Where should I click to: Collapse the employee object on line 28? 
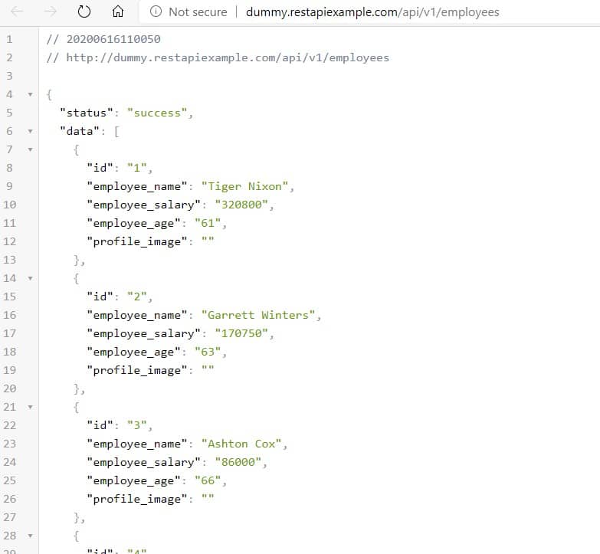click(30, 536)
